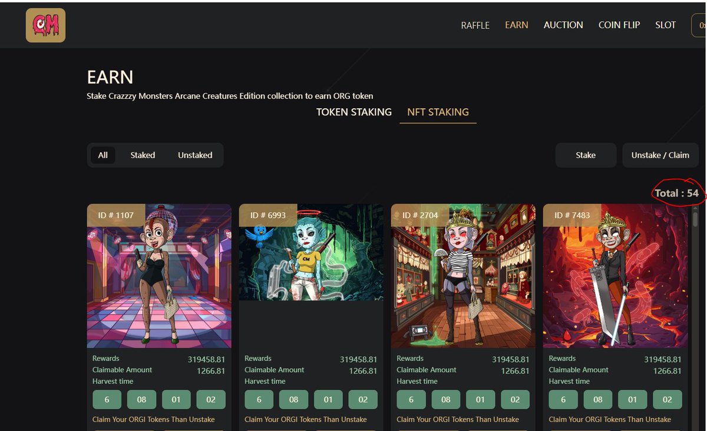Click the wallet address button
Image resolution: width=707 pixels, height=431 pixels.
point(699,25)
